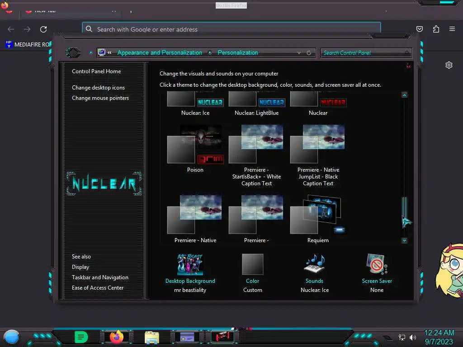Screen dimensions: 463x347
Task: Click theme list scroll down arrow
Action: [404, 240]
